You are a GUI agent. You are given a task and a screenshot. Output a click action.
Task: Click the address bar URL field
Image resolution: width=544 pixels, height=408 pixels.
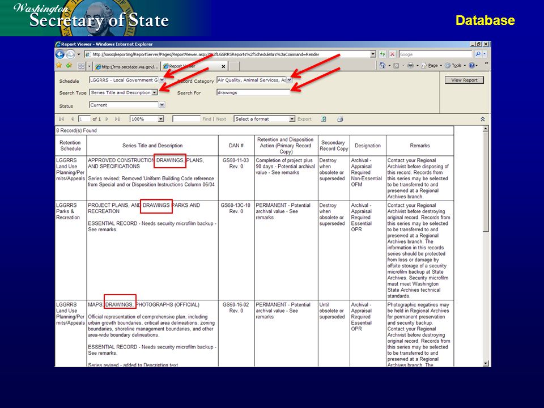click(227, 54)
